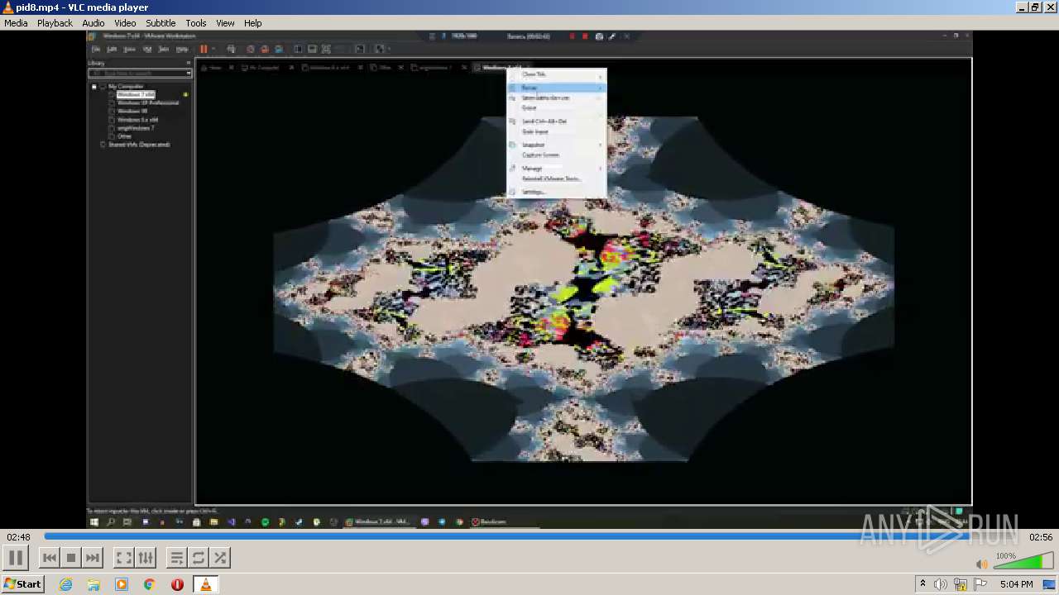Toggle the VLC playlist view
This screenshot has height=595, width=1059.
[x=177, y=558]
